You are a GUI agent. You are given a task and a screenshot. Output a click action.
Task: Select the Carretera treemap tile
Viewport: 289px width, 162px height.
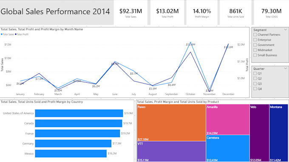[228, 148]
